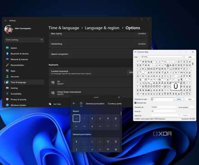199x165 pixels.
Task: Click the symbols panel scrollbar
Action: [121, 113]
